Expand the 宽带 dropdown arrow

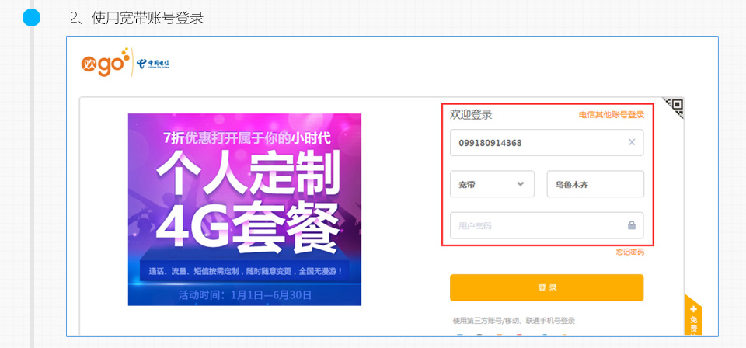click(x=521, y=184)
